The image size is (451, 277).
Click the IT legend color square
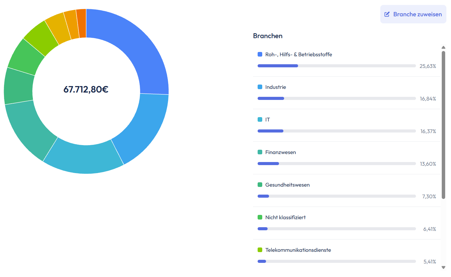260,120
